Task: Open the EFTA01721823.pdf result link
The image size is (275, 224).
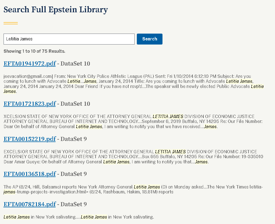Action: (x=30, y=104)
